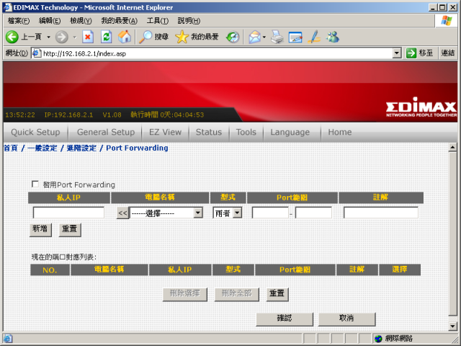
Task: Click the IE icon in the title bar
Action: coord(7,7)
